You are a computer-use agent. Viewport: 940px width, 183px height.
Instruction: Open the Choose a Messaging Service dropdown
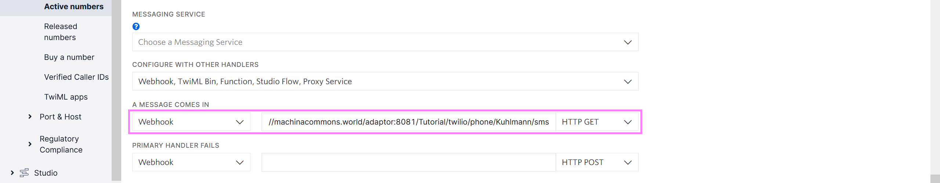pos(385,42)
